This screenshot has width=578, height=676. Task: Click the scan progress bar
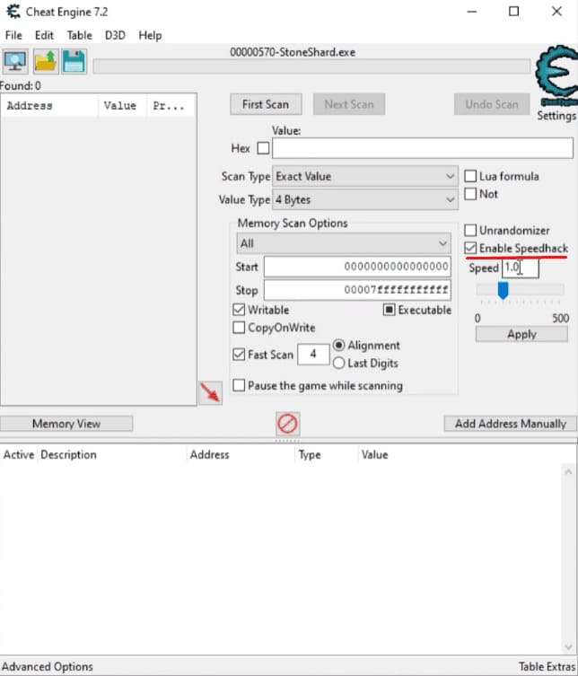click(x=311, y=66)
